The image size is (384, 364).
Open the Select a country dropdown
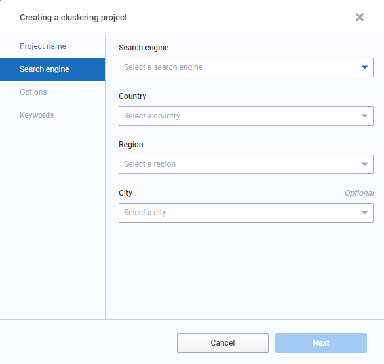click(x=246, y=116)
